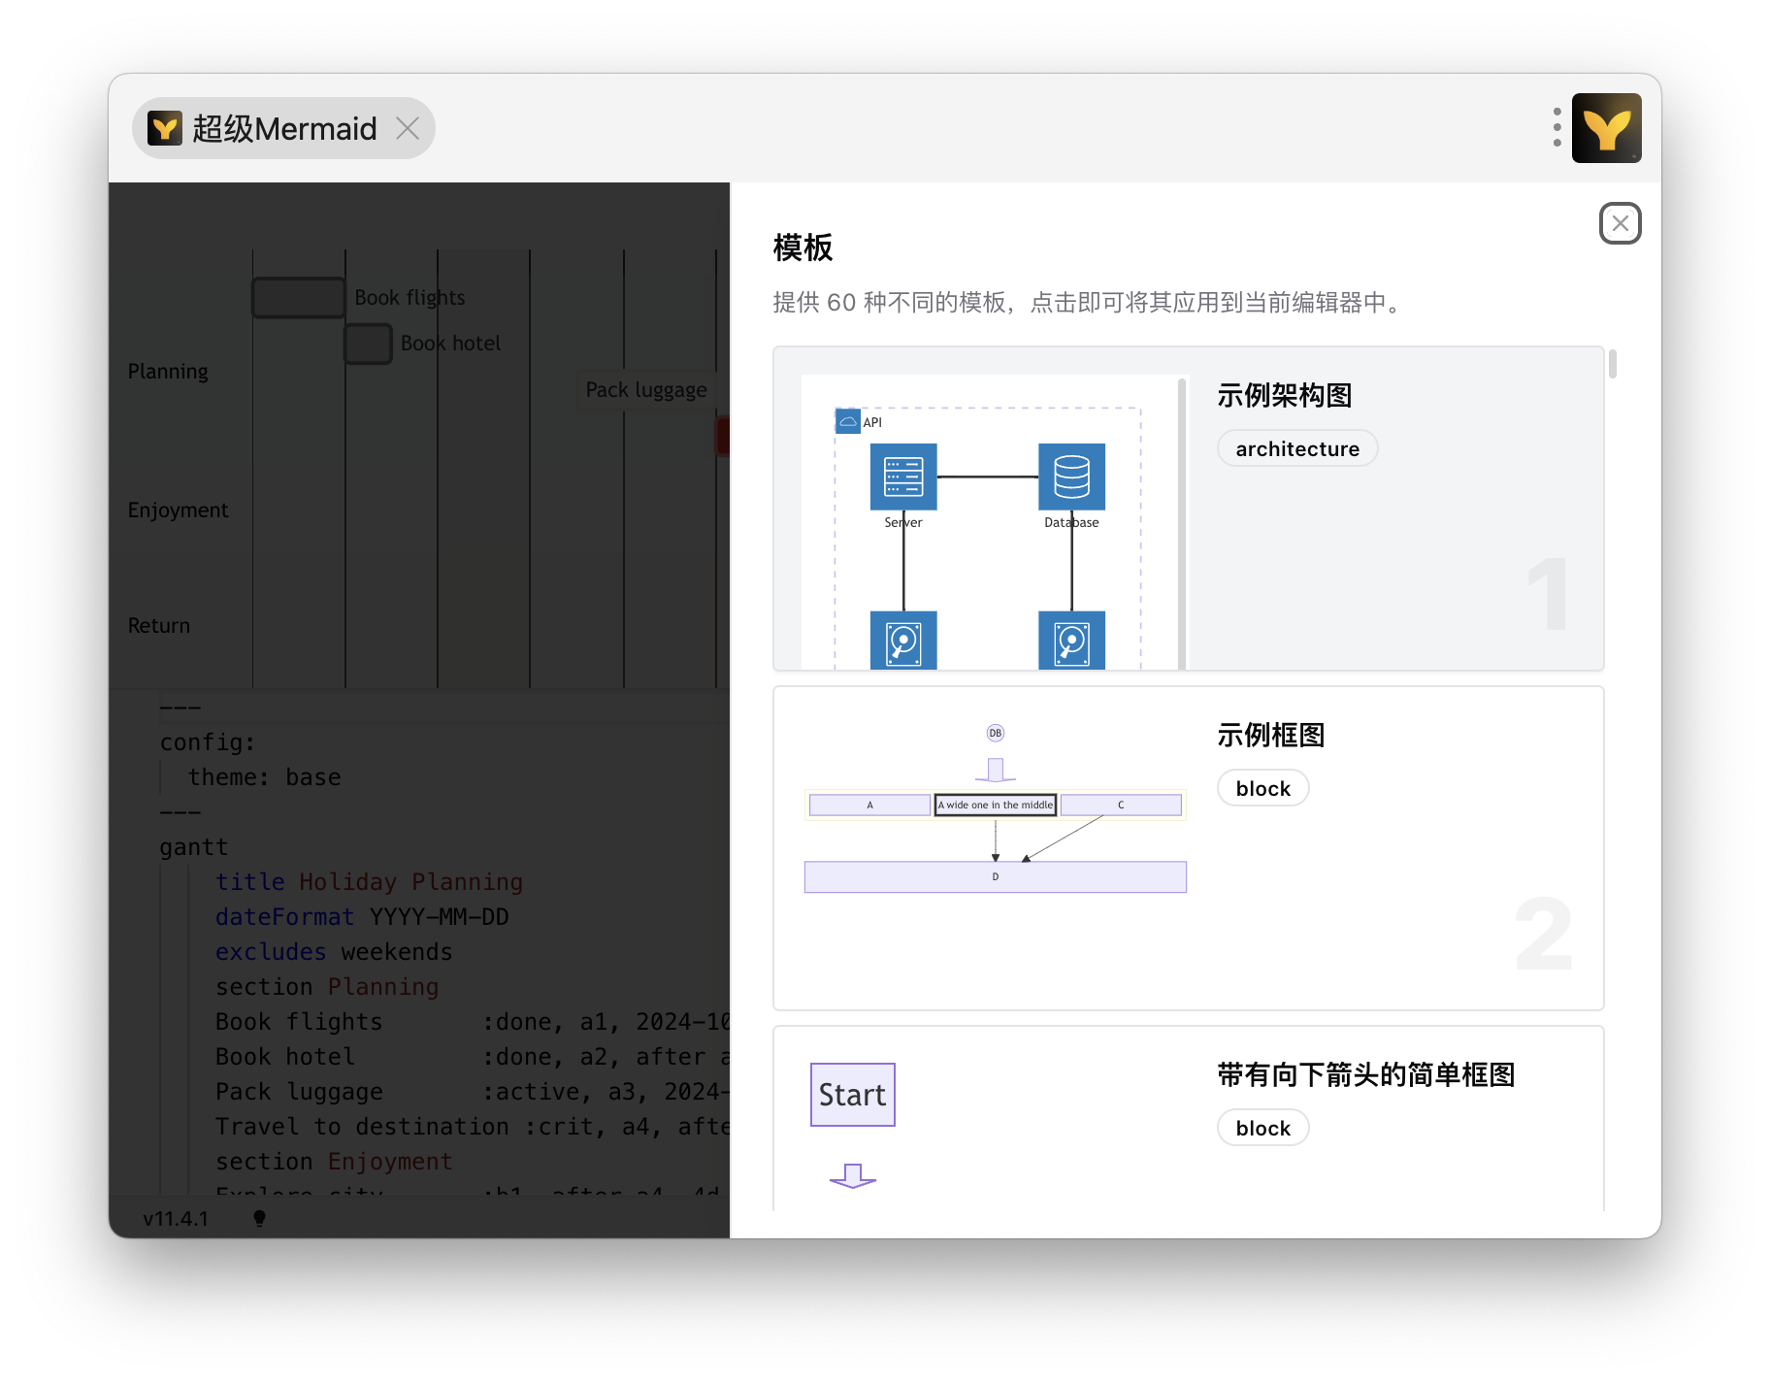Image resolution: width=1770 pixels, height=1382 pixels.
Task: Close the 模板 templates panel
Action: pyautogui.click(x=1620, y=223)
